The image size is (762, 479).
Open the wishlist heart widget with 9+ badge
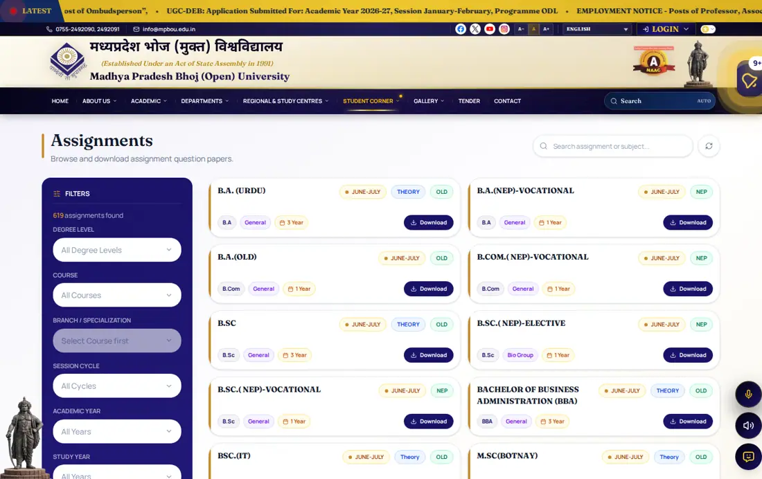(749, 80)
